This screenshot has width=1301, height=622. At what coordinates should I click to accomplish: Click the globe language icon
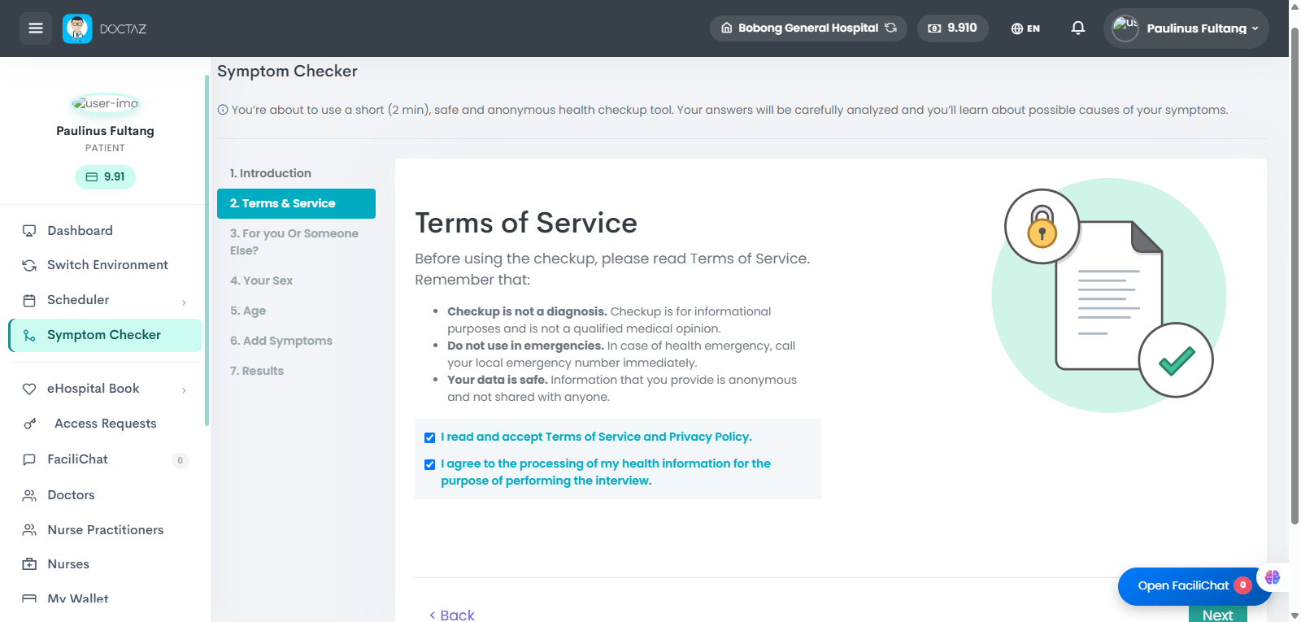click(1016, 28)
